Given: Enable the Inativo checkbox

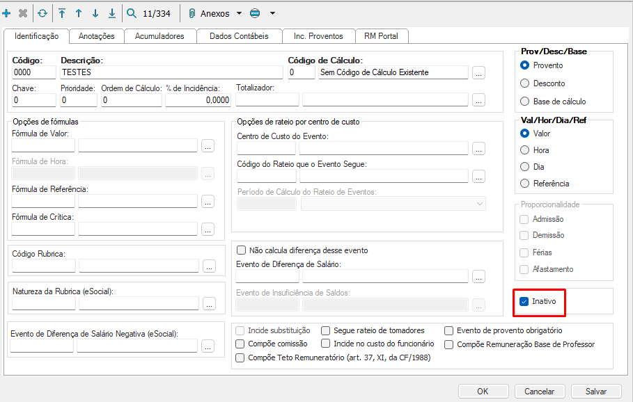Looking at the screenshot, I should [523, 302].
